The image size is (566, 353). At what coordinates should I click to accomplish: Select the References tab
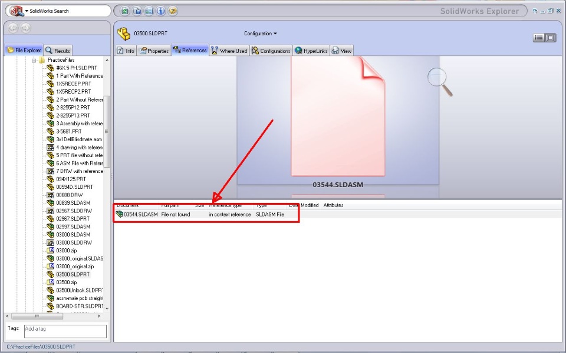tap(190, 50)
